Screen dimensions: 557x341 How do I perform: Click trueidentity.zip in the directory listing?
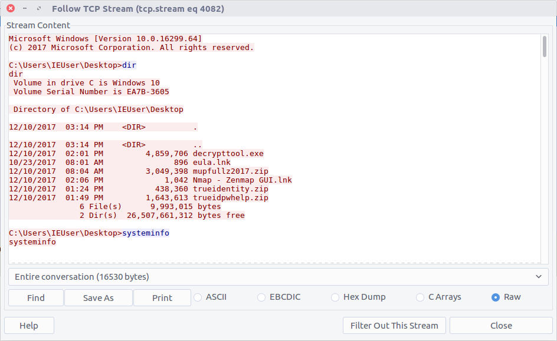click(x=230, y=189)
